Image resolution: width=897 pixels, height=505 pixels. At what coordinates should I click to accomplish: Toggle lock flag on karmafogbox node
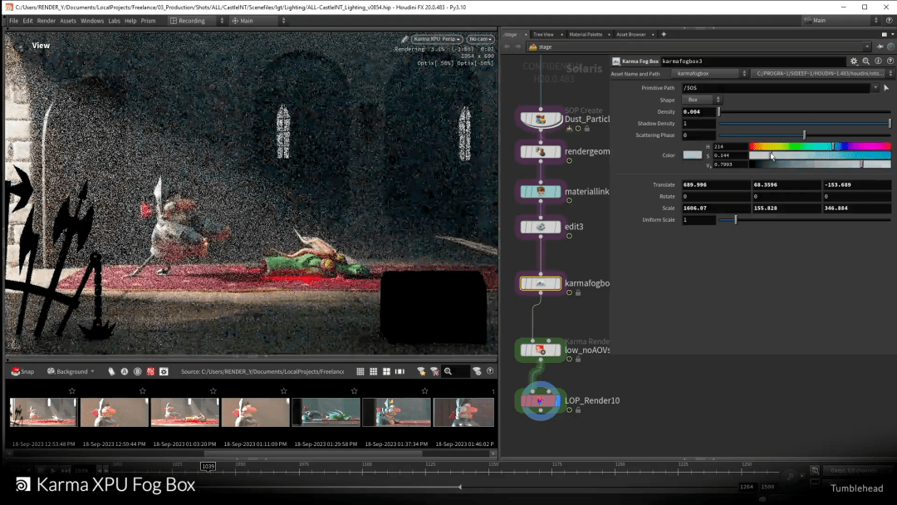coord(578,293)
